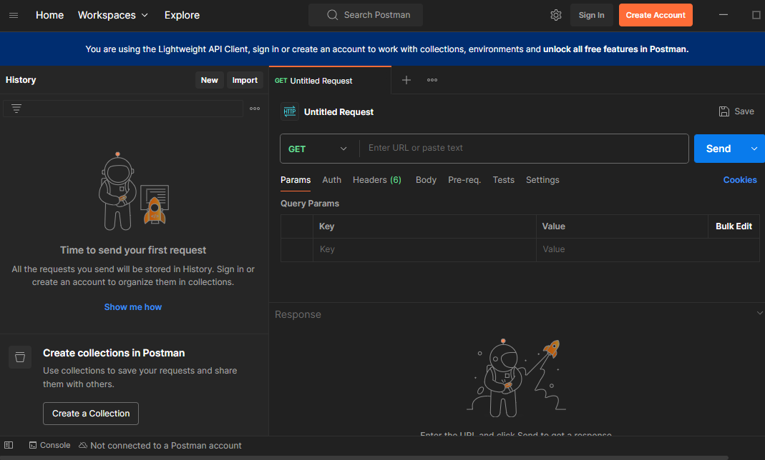This screenshot has height=460, width=765.
Task: Switch to the Body tab
Action: point(426,179)
